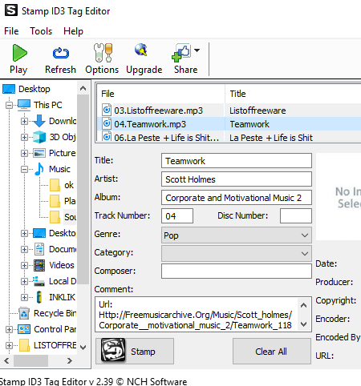Click the empty Composer field
The width and height of the screenshot is (361, 386).
tap(237, 271)
